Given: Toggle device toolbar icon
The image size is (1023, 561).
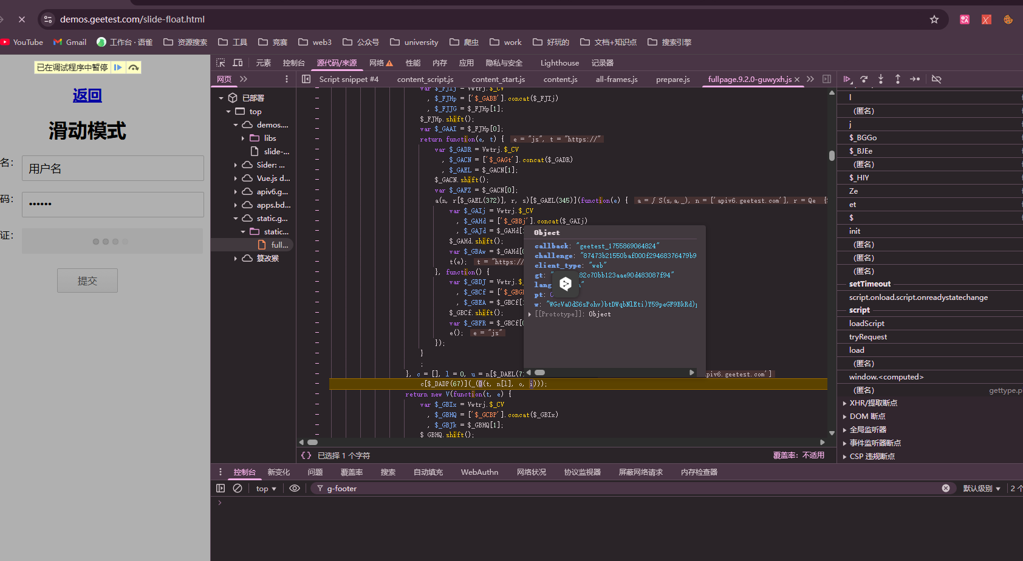Looking at the screenshot, I should click(x=238, y=63).
